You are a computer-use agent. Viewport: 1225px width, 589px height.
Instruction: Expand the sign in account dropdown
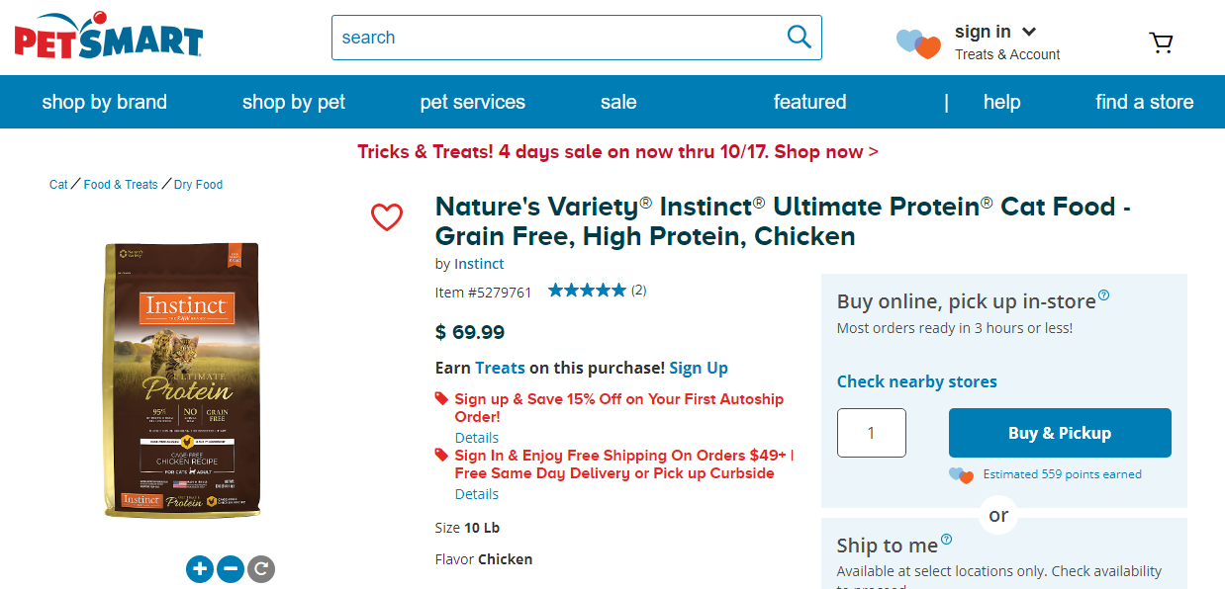(1029, 32)
